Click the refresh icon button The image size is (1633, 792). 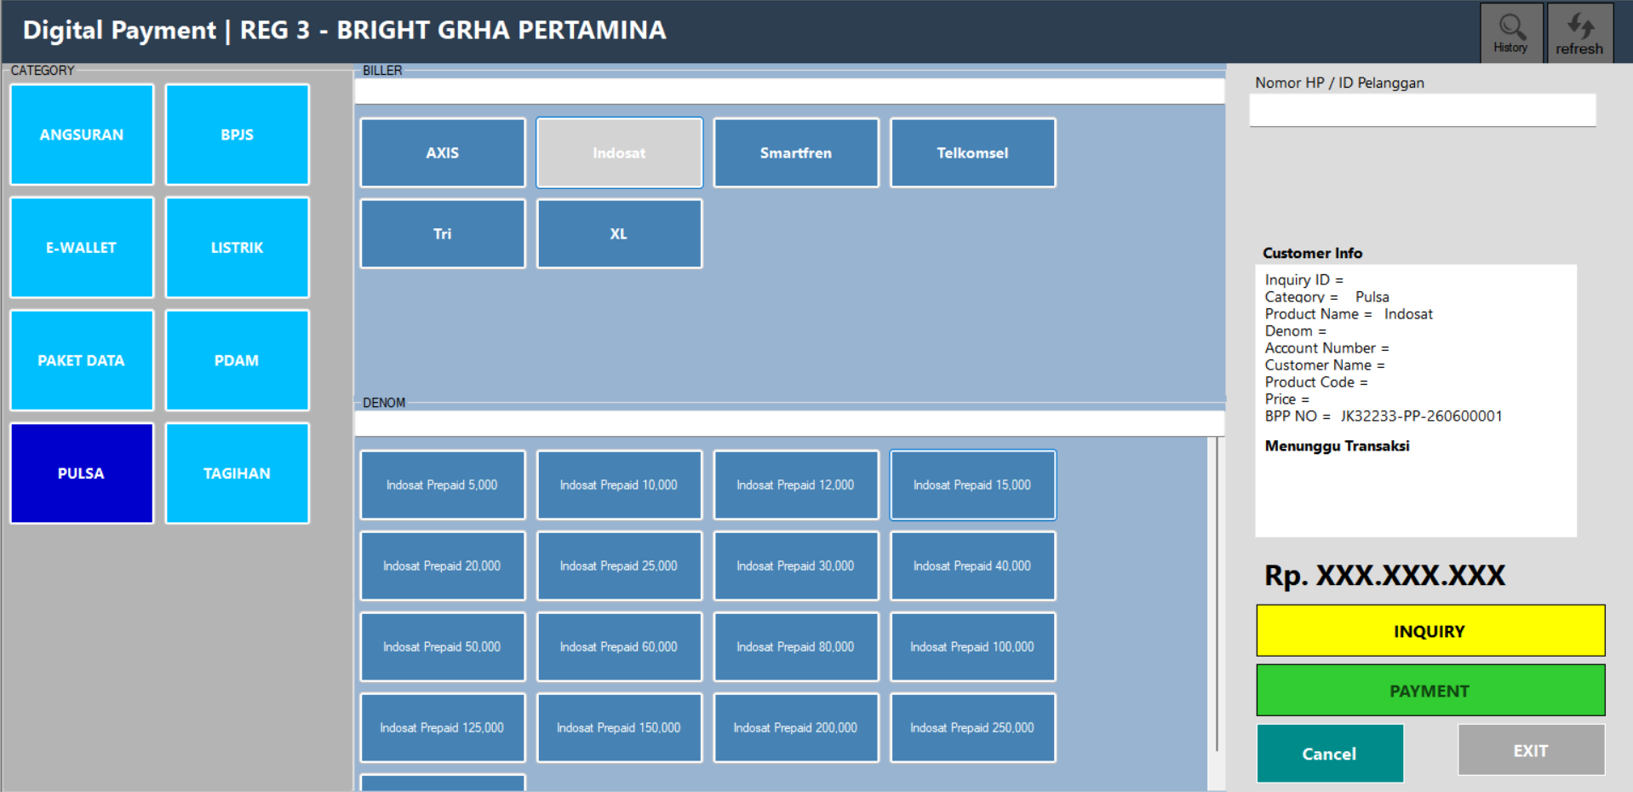click(x=1579, y=32)
